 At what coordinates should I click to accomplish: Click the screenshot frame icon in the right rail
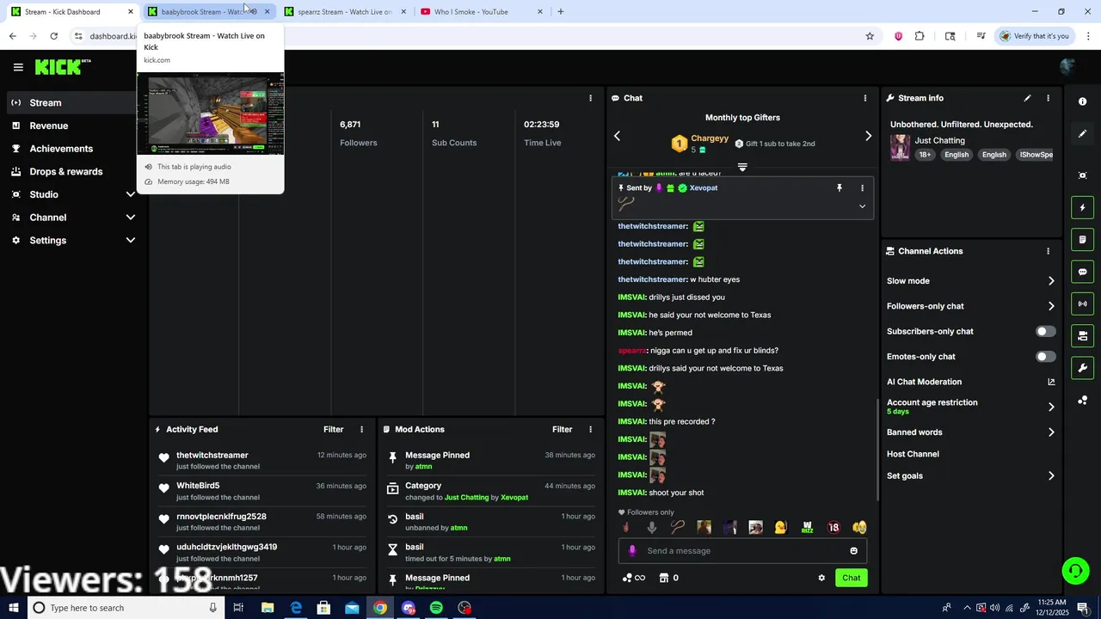tap(1082, 175)
